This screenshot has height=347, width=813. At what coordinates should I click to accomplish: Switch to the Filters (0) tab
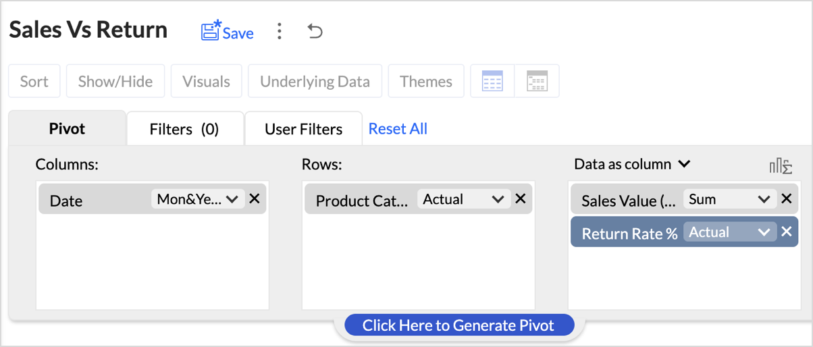184,129
